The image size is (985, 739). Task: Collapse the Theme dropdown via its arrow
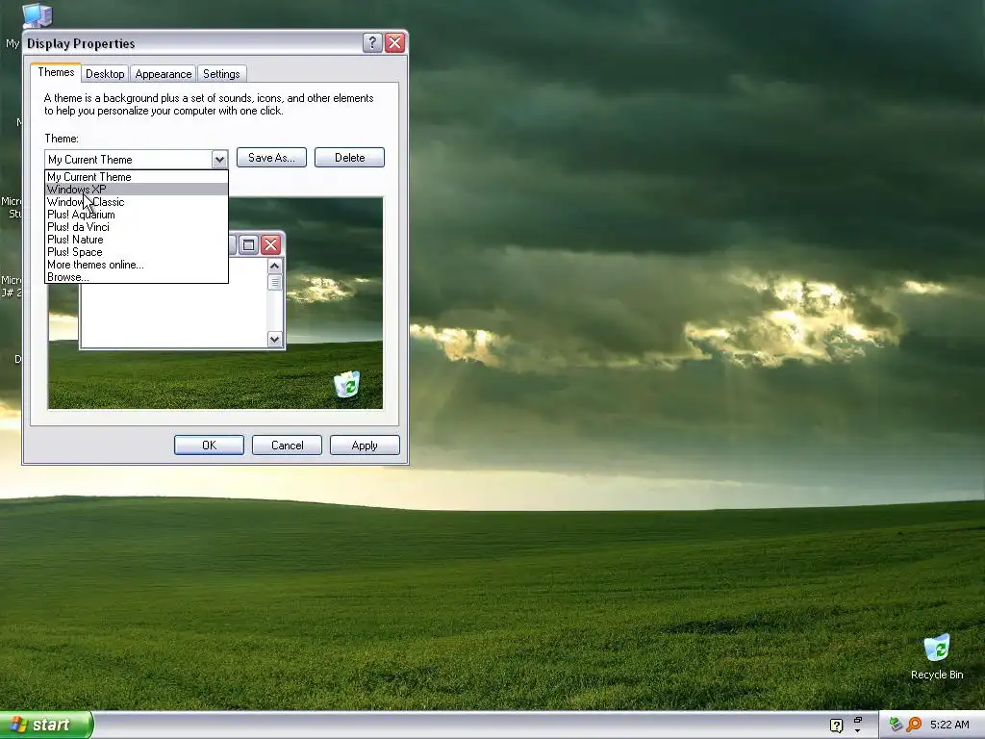click(x=219, y=160)
